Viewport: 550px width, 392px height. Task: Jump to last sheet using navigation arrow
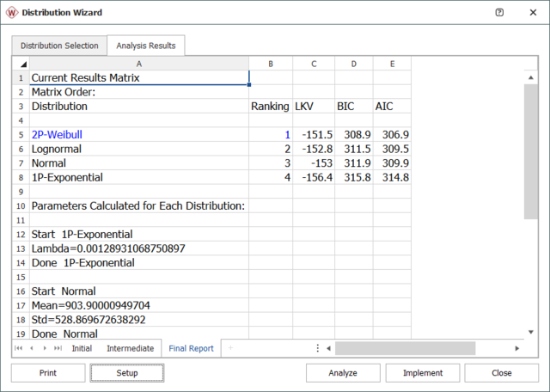(58, 348)
